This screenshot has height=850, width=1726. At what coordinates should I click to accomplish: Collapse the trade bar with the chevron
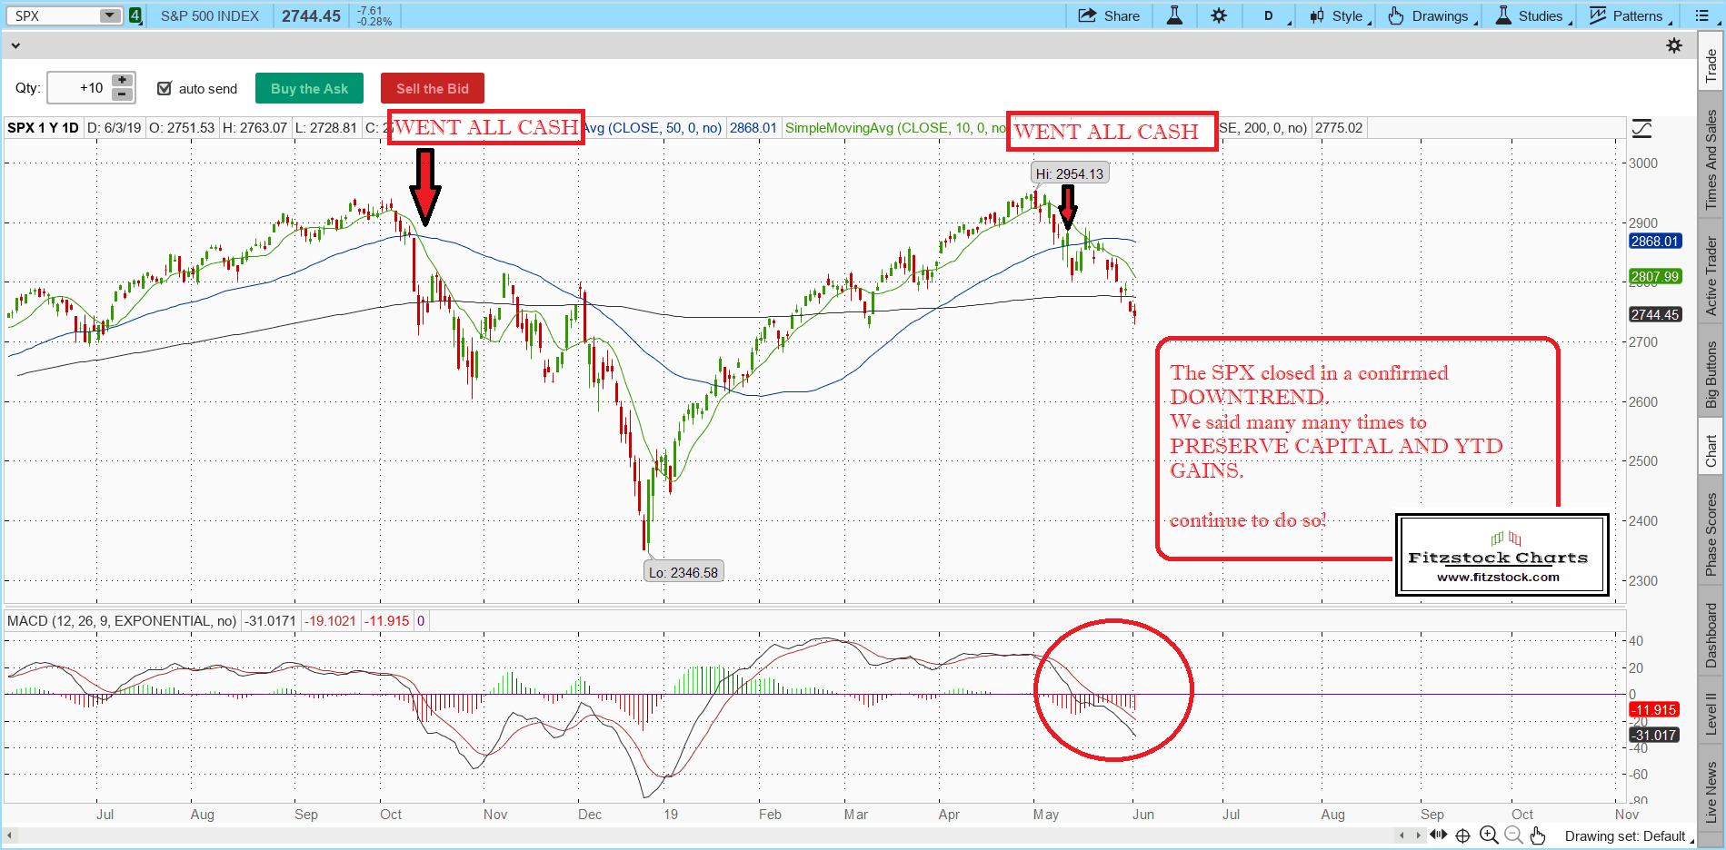15,45
